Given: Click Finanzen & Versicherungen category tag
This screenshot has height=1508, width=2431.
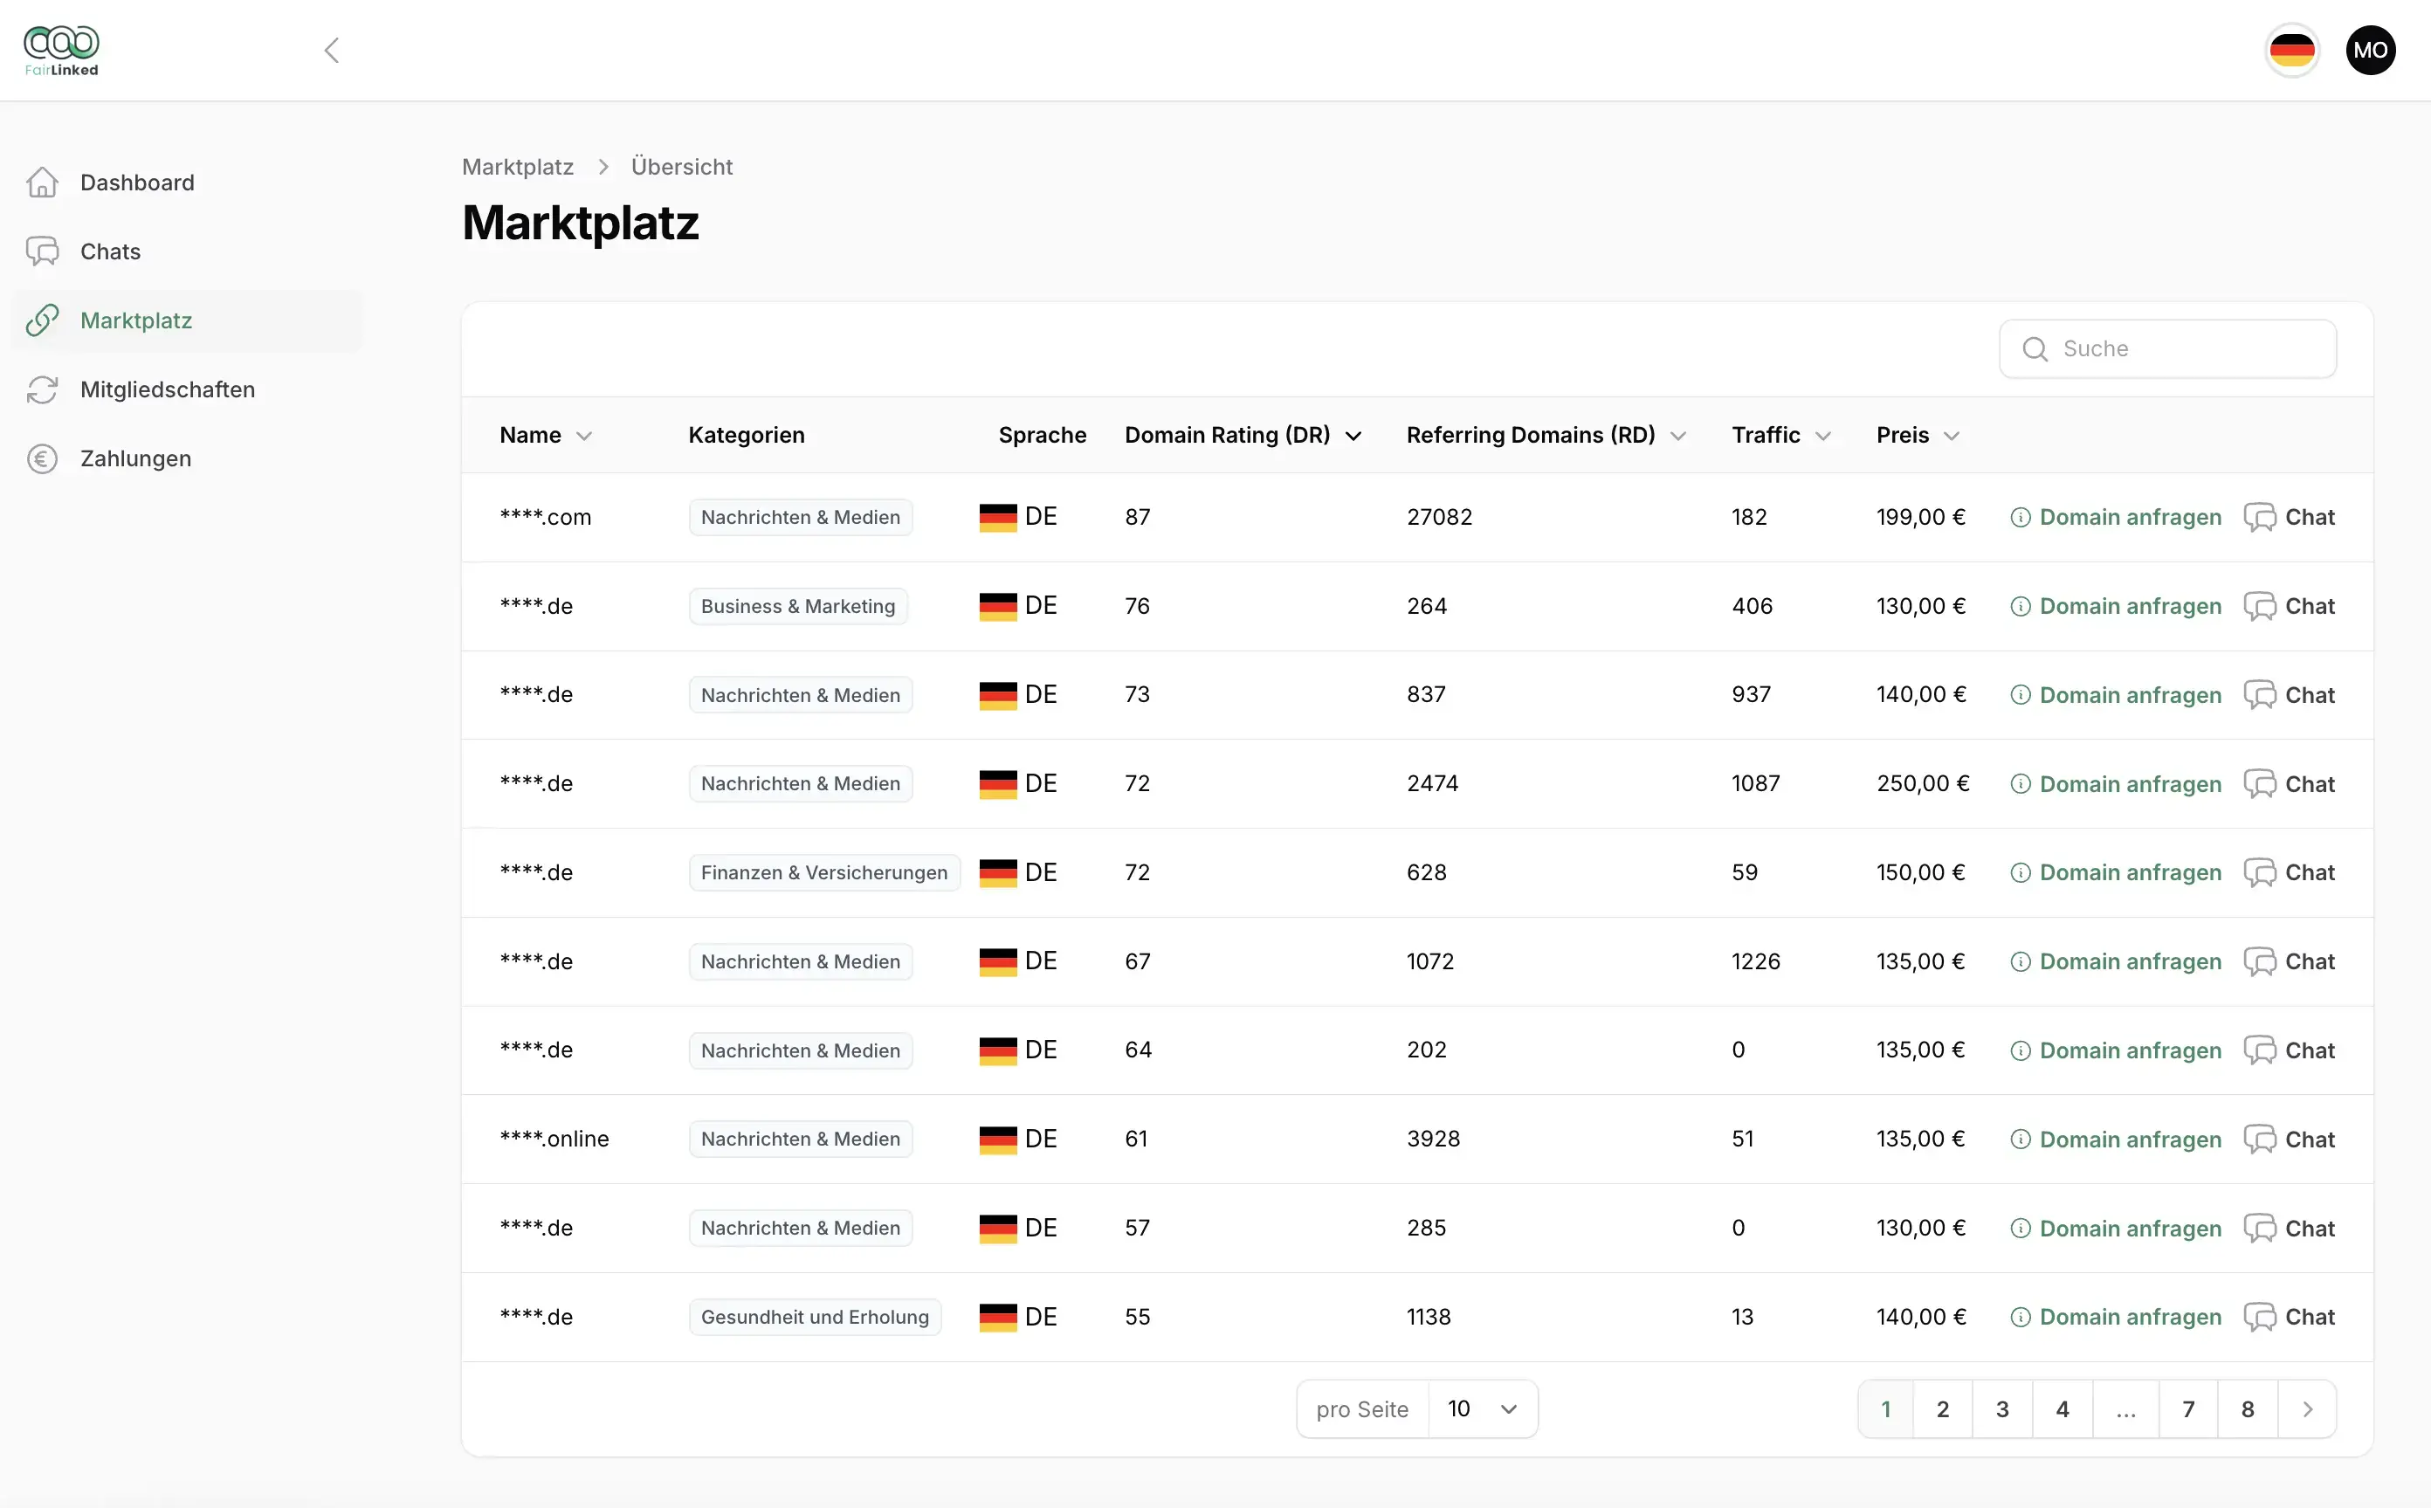Looking at the screenshot, I should pyautogui.click(x=823, y=871).
